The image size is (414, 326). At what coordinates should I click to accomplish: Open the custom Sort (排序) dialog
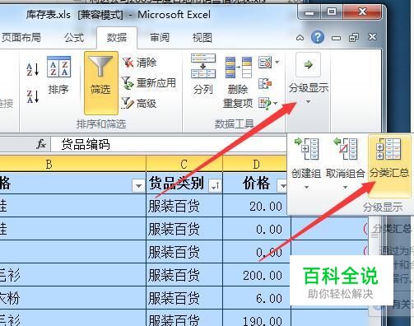(x=58, y=75)
